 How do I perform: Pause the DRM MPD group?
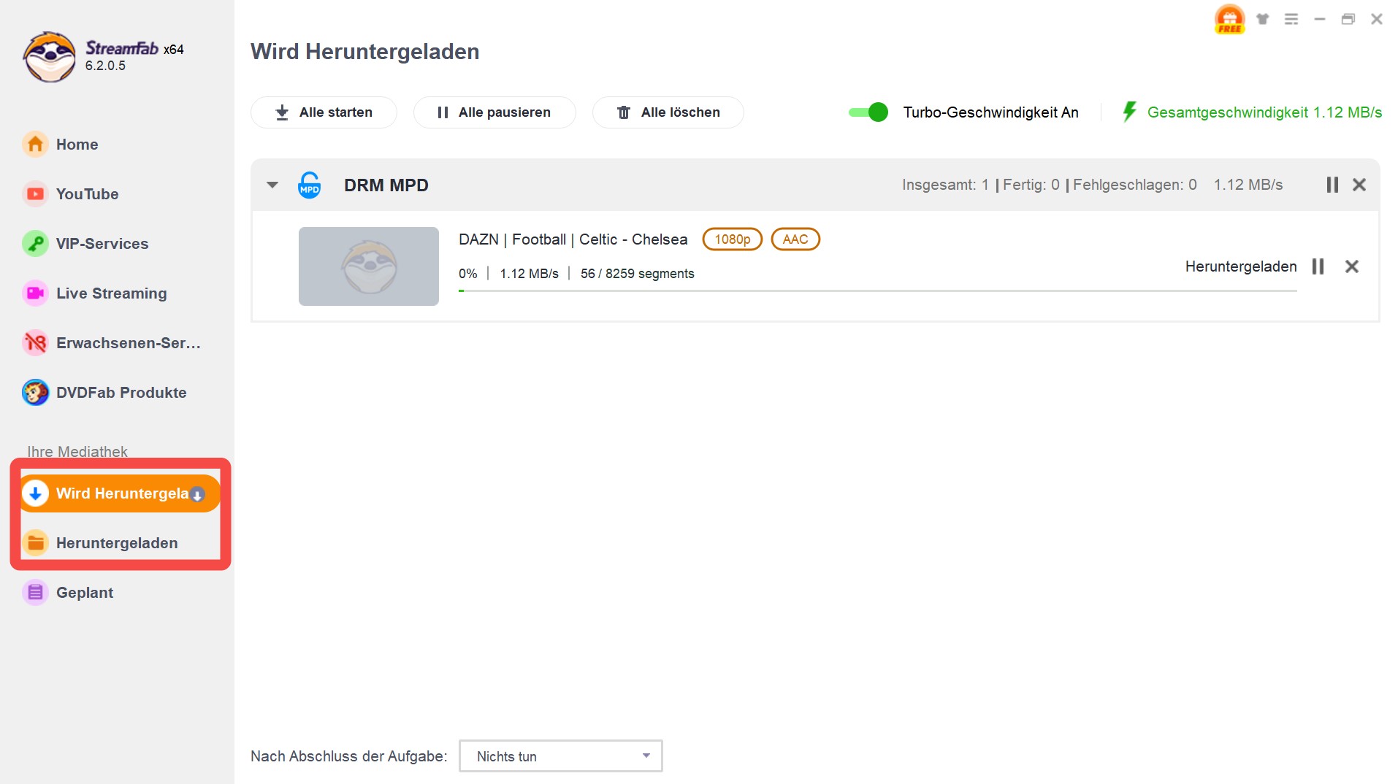click(x=1332, y=185)
